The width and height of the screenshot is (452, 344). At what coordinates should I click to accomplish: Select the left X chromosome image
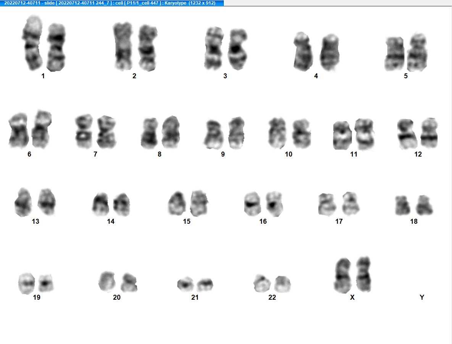click(x=343, y=275)
